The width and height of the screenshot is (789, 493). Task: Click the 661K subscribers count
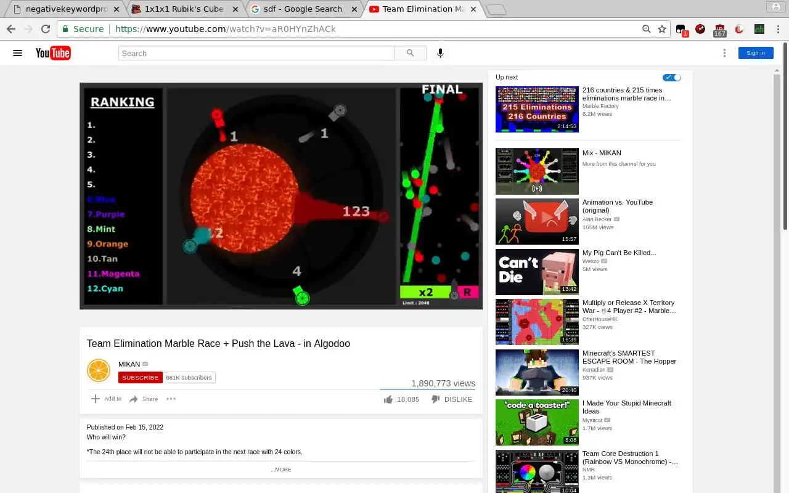click(189, 377)
